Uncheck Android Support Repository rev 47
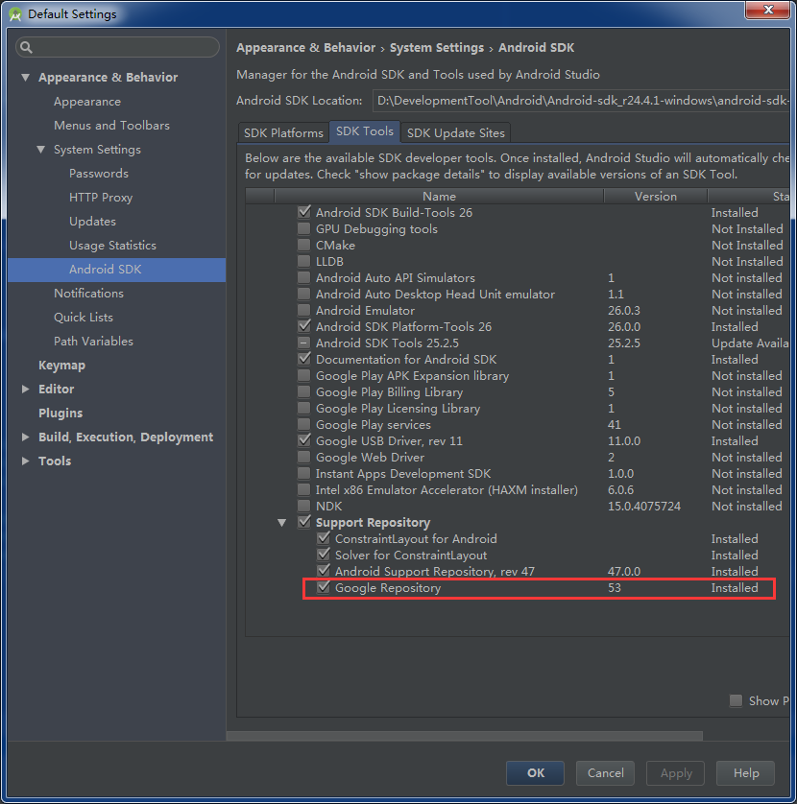 point(324,571)
